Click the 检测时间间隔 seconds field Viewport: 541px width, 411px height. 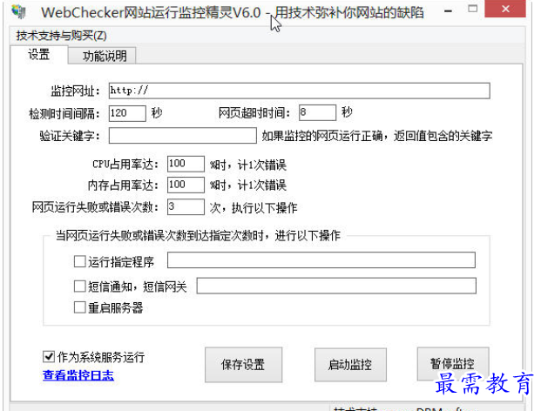[127, 113]
